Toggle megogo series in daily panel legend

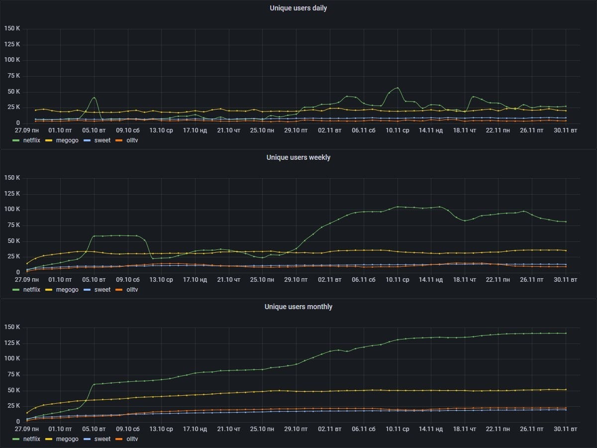(67, 140)
